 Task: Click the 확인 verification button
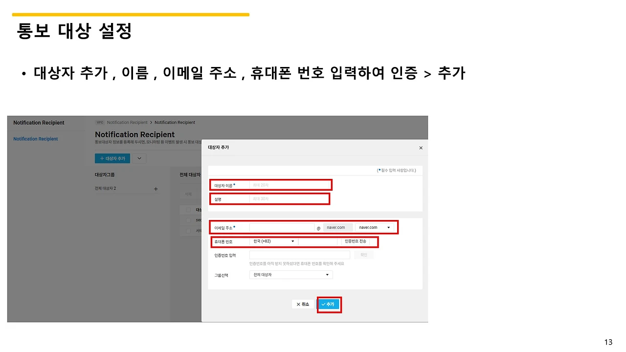point(363,255)
